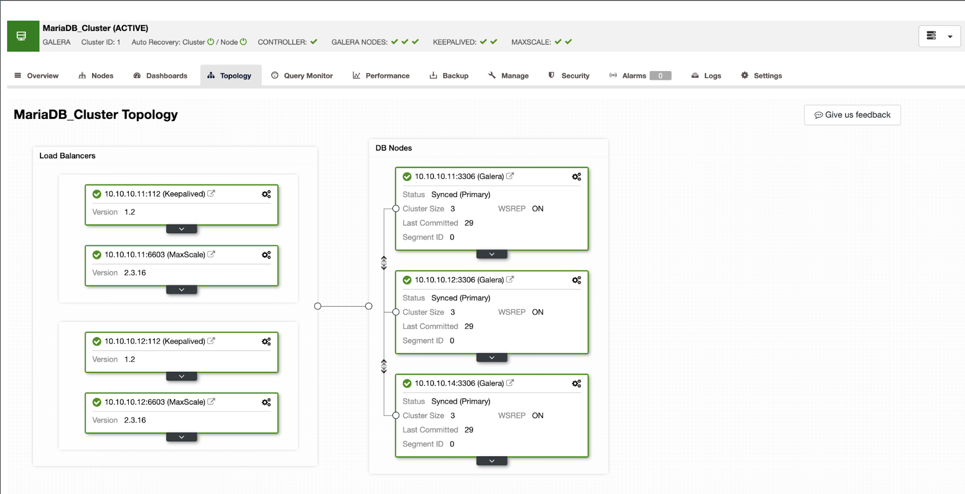Open gear settings for 10.10.10.12:3306 Galera

[x=576, y=280]
